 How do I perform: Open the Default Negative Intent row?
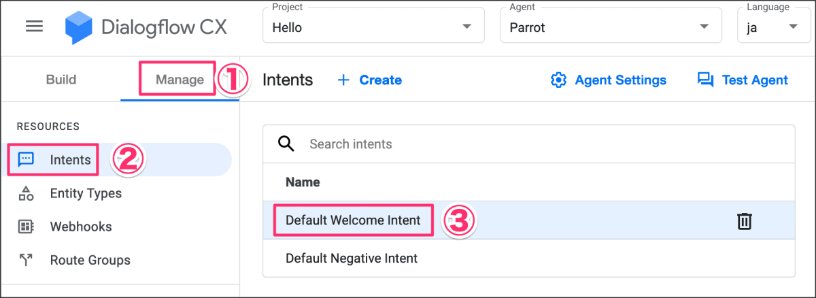click(352, 259)
